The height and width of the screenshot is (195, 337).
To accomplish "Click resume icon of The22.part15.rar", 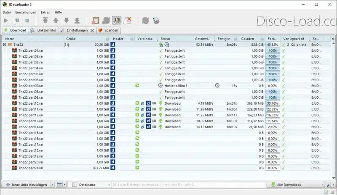I will [x=137, y=132].
